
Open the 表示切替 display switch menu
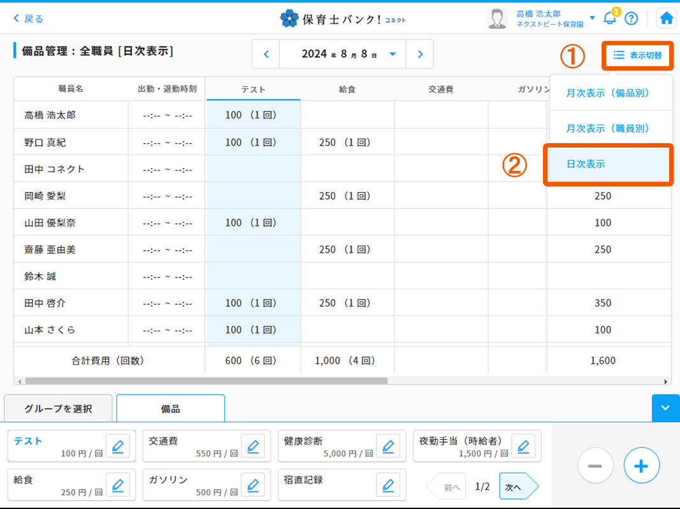point(637,55)
